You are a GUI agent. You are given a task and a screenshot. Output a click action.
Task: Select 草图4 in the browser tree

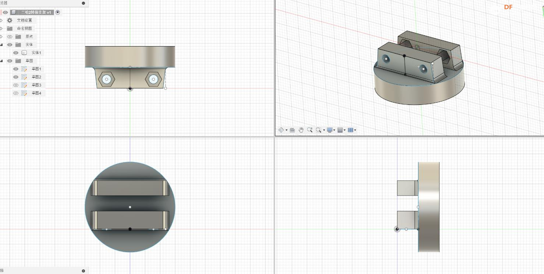coord(36,93)
